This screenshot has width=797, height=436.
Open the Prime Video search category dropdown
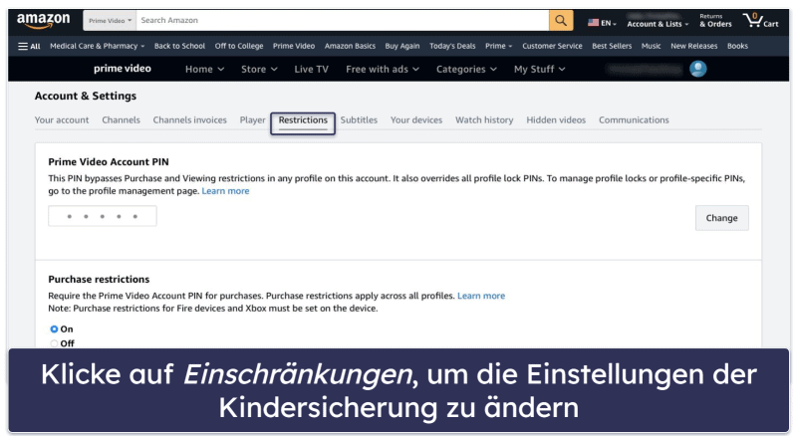(x=110, y=20)
